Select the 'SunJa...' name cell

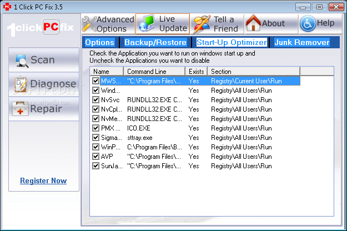click(112, 166)
